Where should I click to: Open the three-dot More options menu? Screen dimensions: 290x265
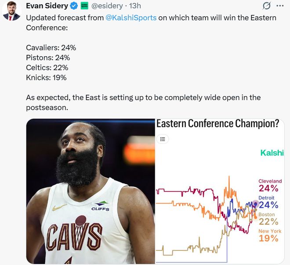tap(280, 6)
